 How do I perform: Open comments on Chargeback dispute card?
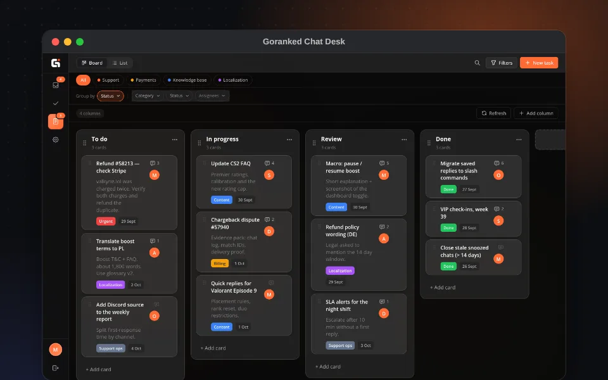269,220
